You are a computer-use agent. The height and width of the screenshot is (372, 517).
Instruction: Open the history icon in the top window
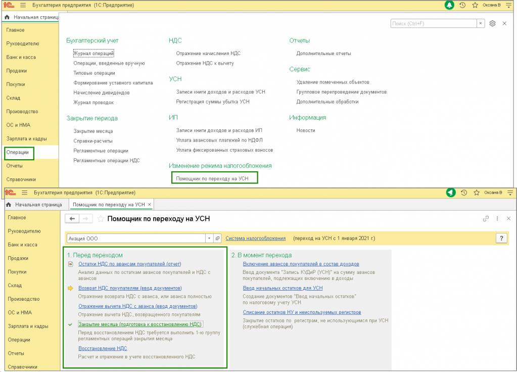click(462, 5)
